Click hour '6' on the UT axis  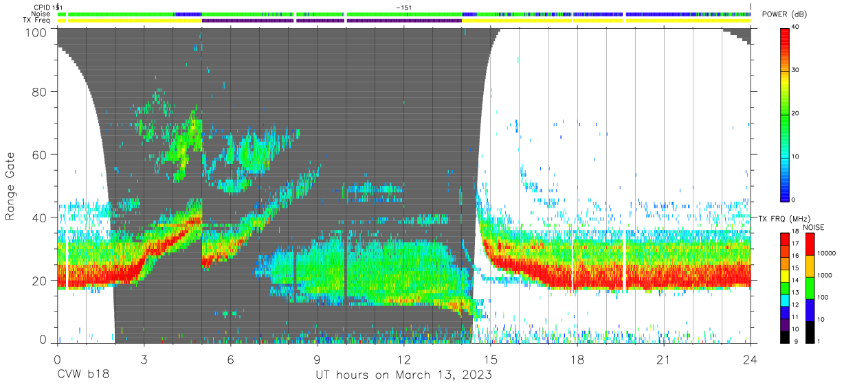pyautogui.click(x=230, y=359)
